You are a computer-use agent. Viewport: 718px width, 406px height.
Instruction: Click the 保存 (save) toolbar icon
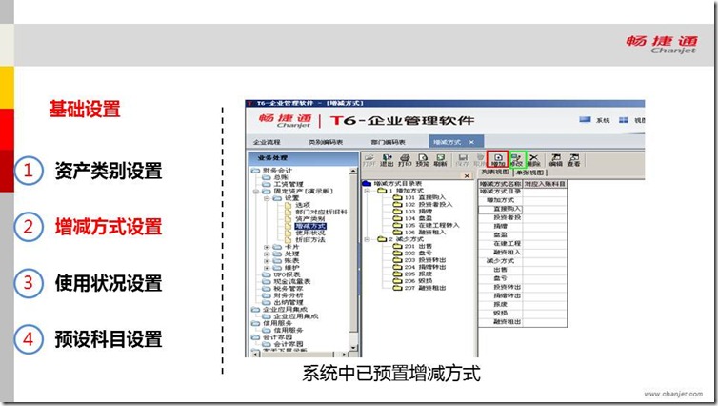(463, 160)
